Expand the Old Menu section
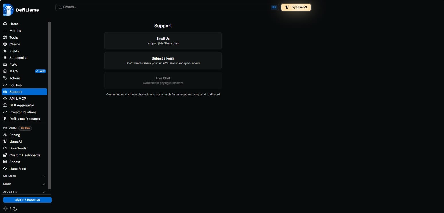Image resolution: width=444 pixels, height=213 pixels. coord(24,176)
